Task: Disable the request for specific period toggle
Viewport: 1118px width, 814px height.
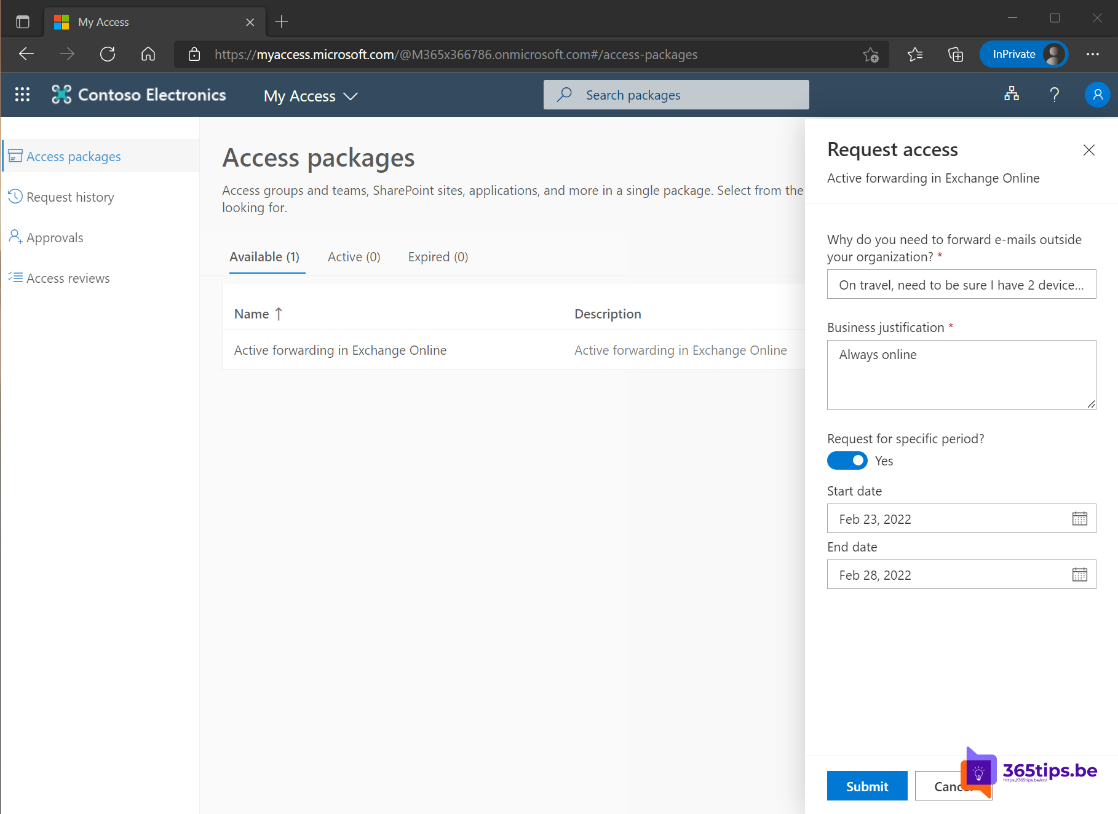Action: tap(847, 460)
